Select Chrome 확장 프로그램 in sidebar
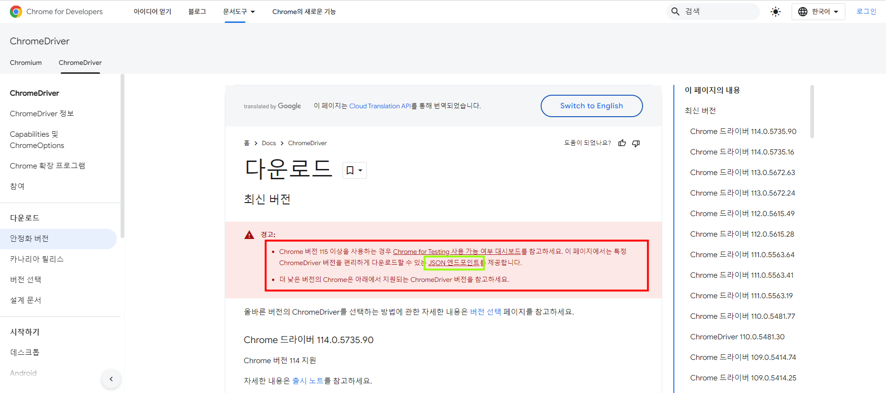This screenshot has width=886, height=393. pyautogui.click(x=47, y=166)
